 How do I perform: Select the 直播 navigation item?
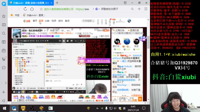pos(41,21)
